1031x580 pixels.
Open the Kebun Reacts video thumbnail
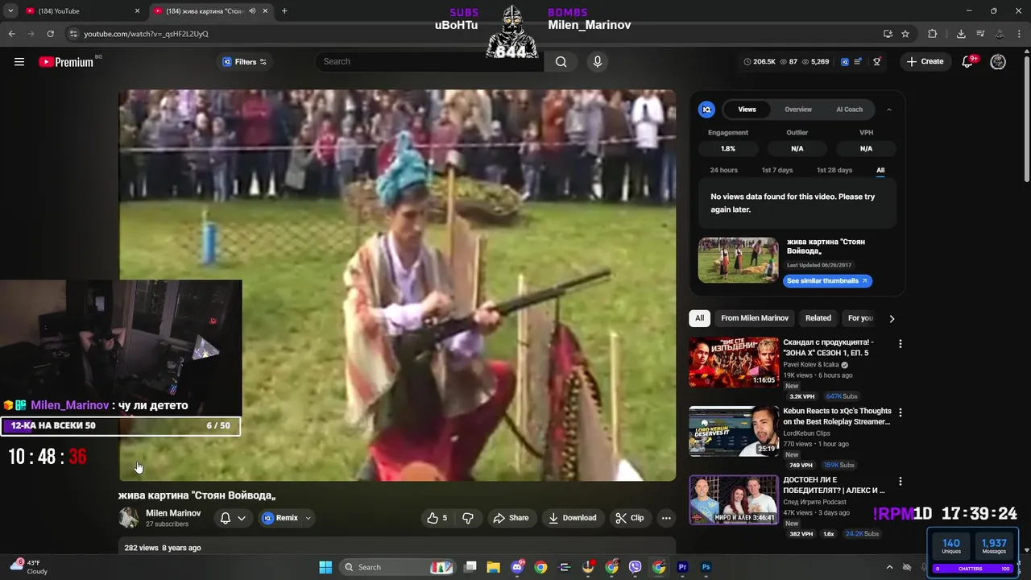tap(734, 431)
